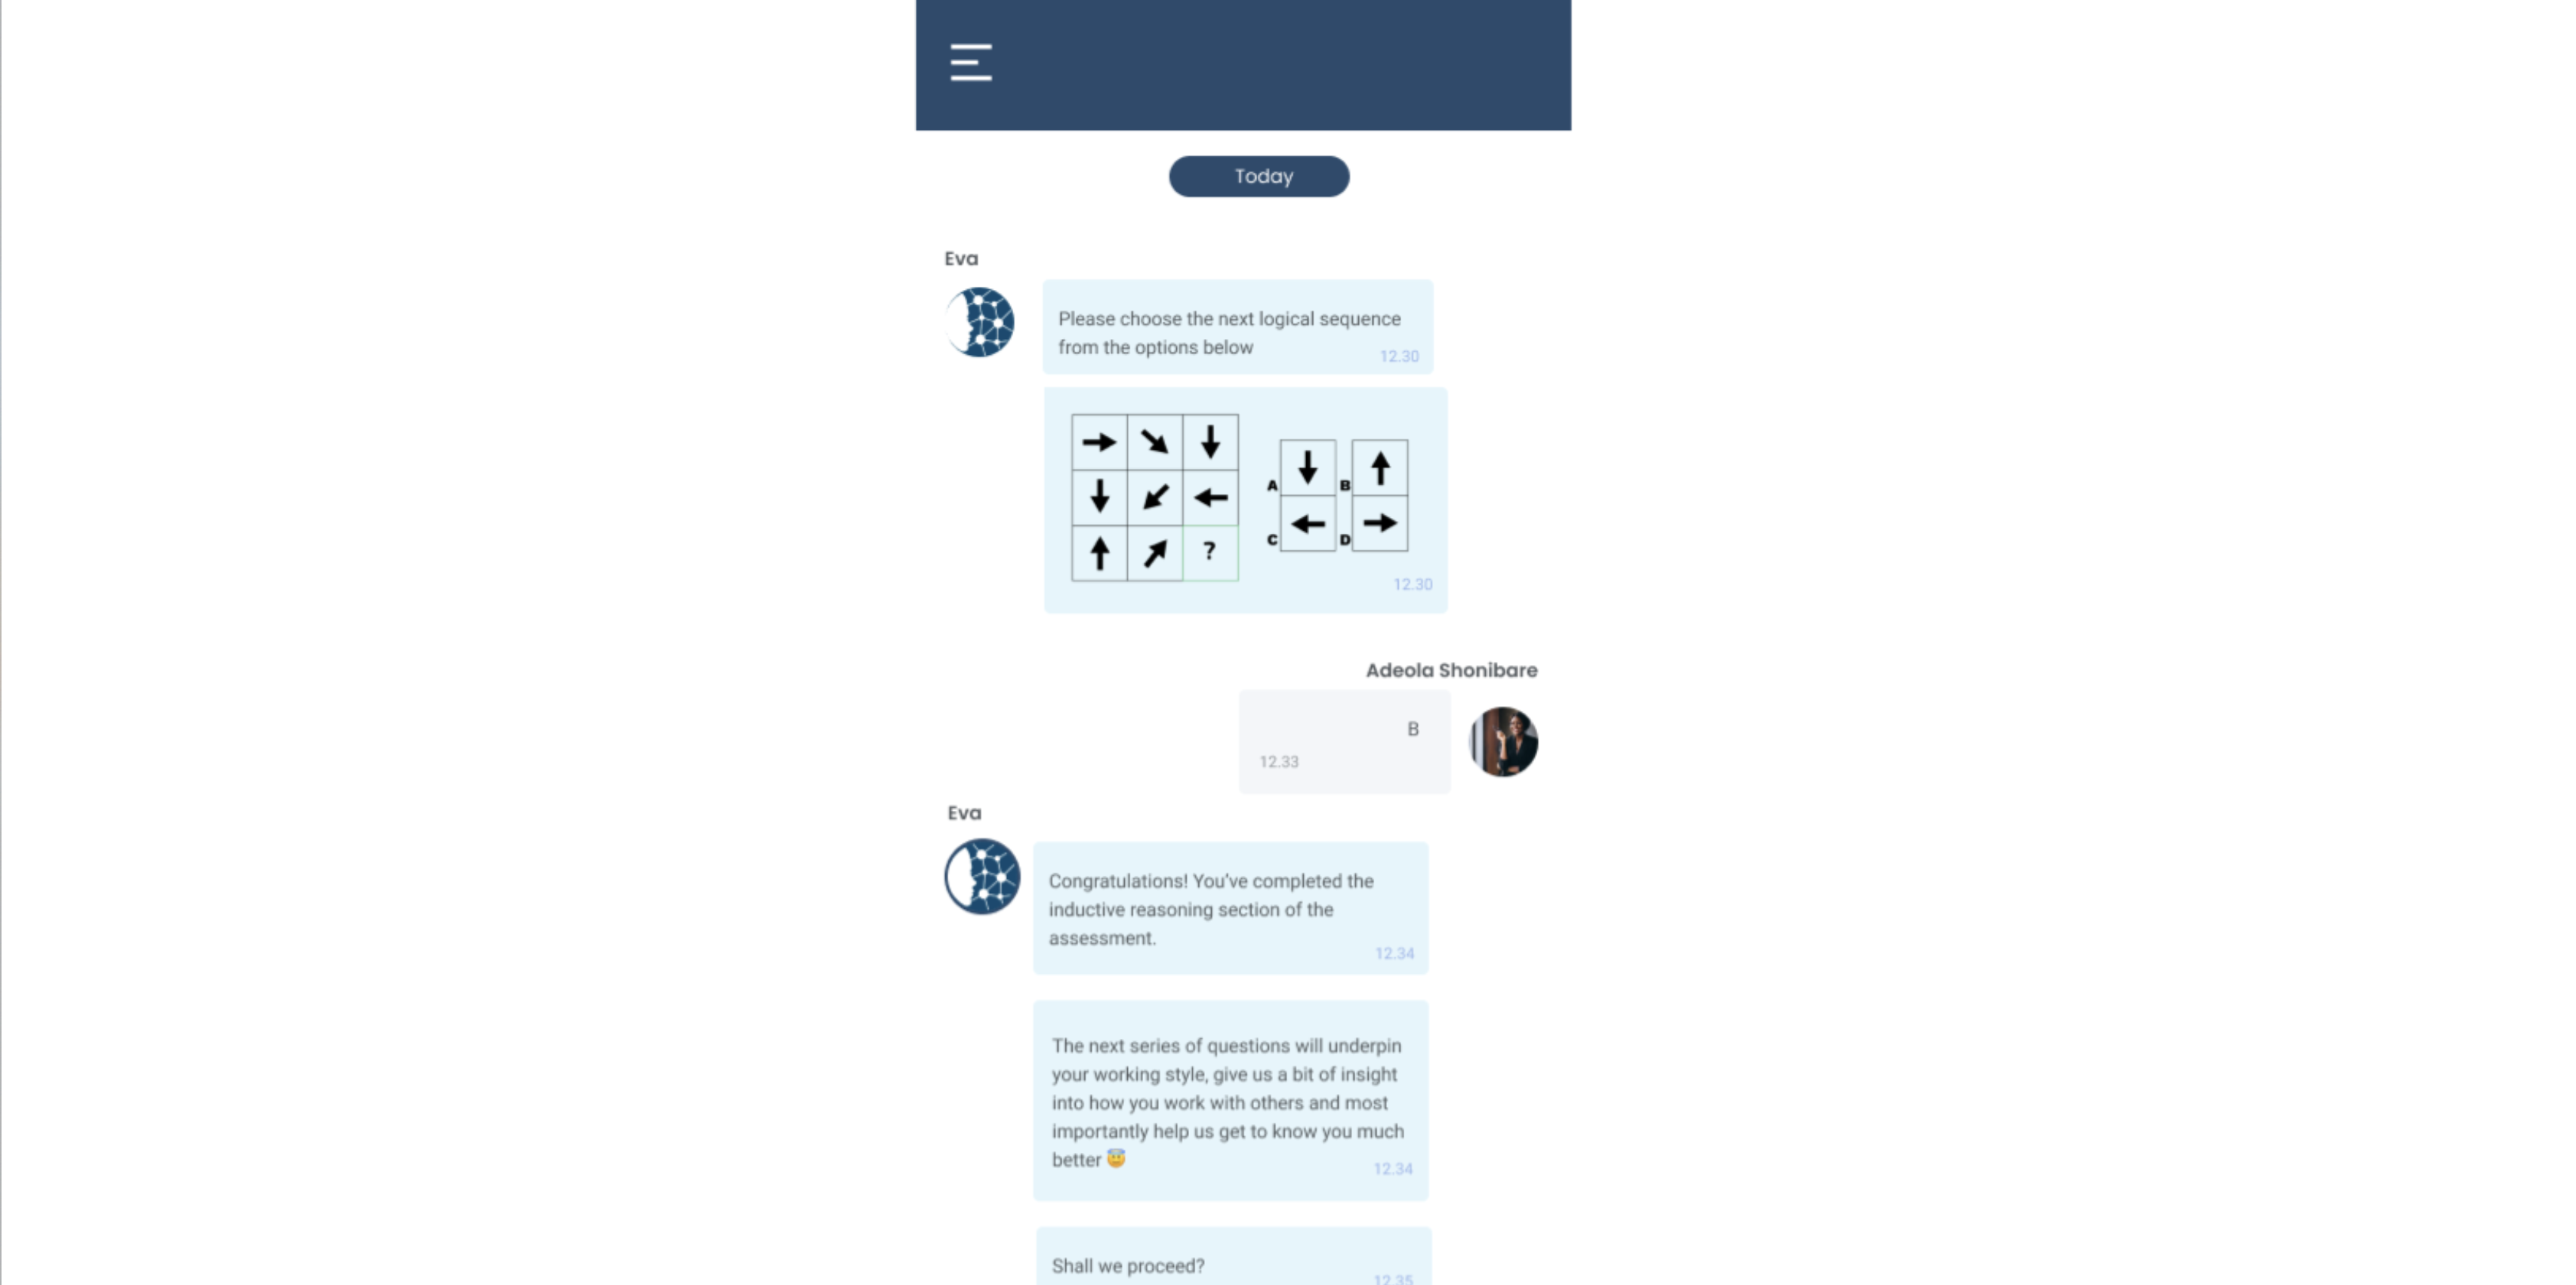This screenshot has width=2576, height=1285.
Task: Select answer option C left arrow
Action: [x=1308, y=524]
